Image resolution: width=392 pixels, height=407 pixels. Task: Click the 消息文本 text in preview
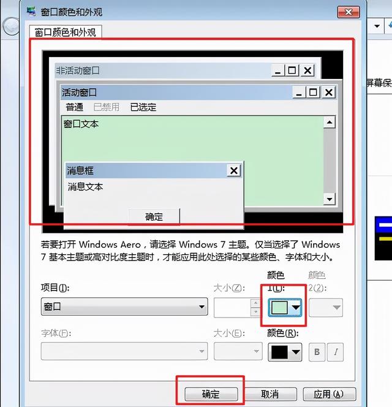tap(85, 186)
